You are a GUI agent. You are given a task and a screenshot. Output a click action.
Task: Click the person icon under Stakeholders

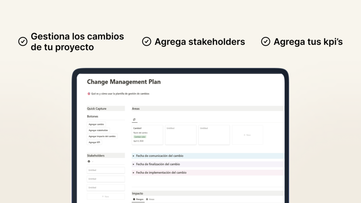coord(89,161)
